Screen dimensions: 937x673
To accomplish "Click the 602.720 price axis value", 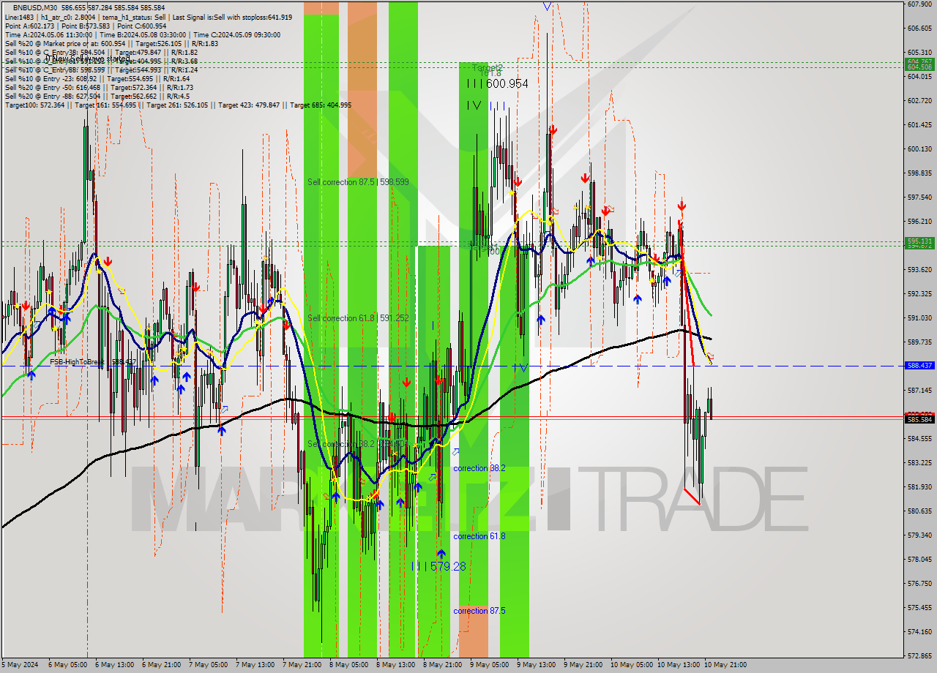I will 919,100.
